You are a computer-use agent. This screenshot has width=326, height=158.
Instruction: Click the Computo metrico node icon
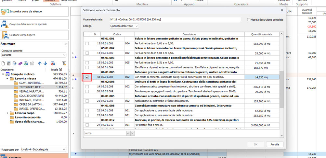pos(8,74)
